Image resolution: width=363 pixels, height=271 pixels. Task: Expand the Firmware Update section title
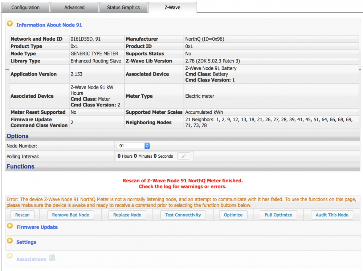pos(37,227)
